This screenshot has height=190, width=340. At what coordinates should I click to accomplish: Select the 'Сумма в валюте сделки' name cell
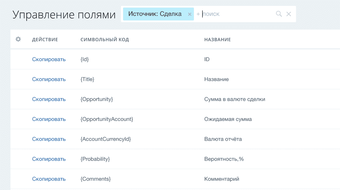point(234,99)
